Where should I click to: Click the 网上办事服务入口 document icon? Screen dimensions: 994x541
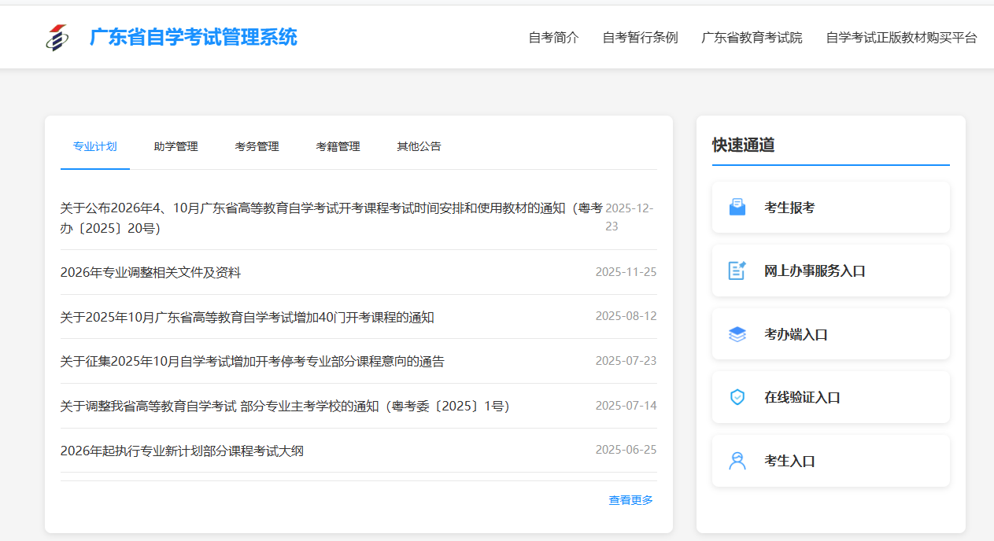click(737, 270)
